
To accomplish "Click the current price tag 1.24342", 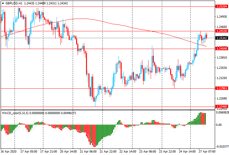I will pyautogui.click(x=222, y=38).
